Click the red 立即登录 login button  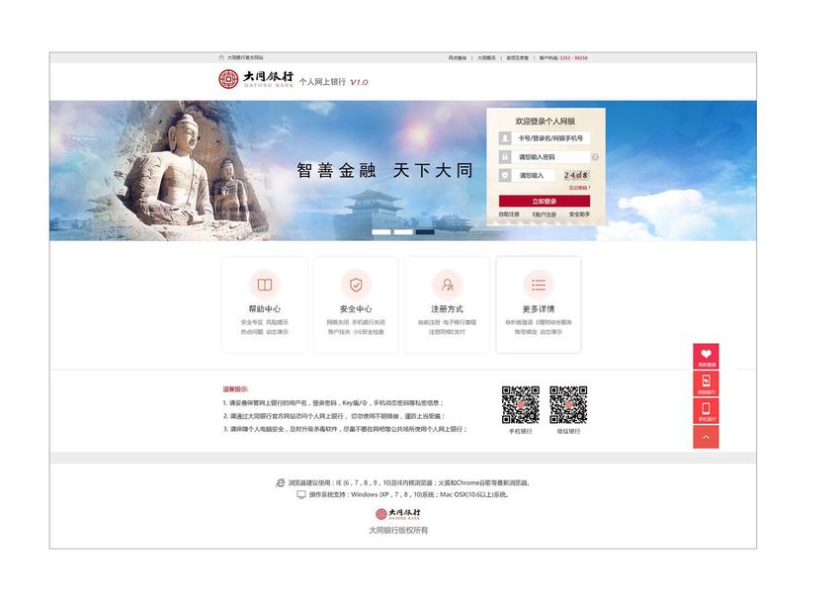[x=545, y=202]
